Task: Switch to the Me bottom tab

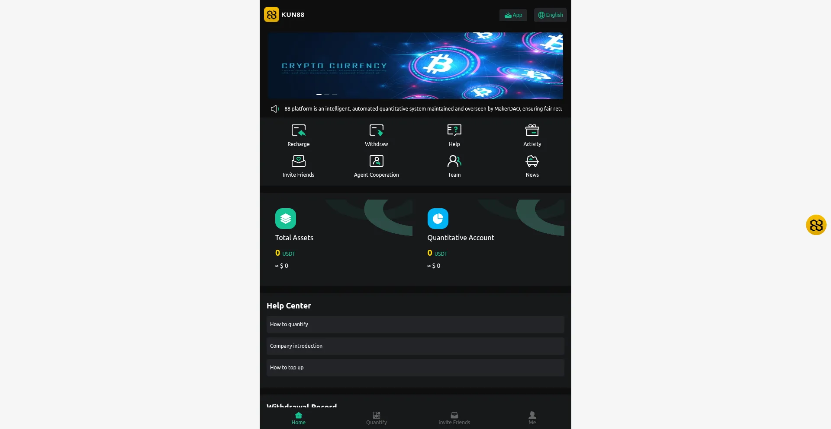Action: click(x=532, y=418)
